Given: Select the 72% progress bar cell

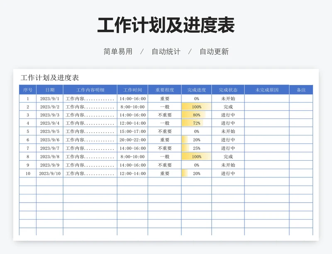Looking at the screenshot, I should [x=196, y=123].
